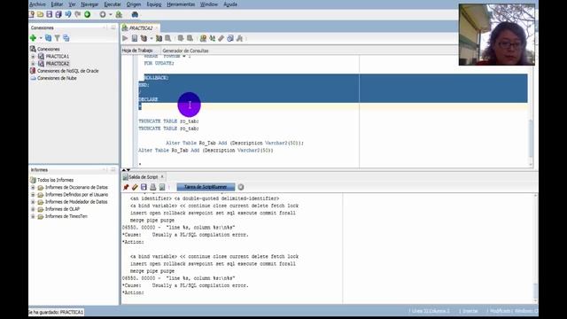This screenshot has width=567, height=319.
Task: Expand Informes de Modelador de Datos folder
Action: [x=33, y=202]
